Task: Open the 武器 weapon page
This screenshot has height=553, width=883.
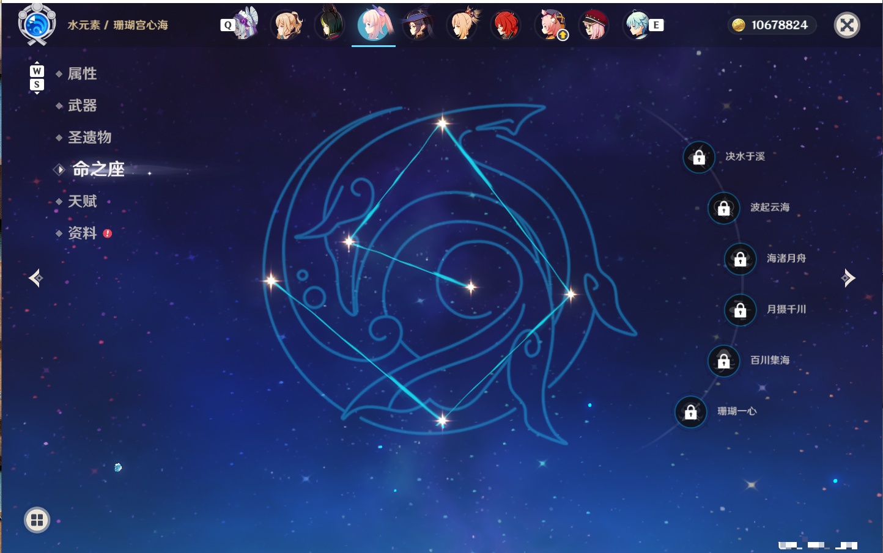Action: [x=83, y=106]
